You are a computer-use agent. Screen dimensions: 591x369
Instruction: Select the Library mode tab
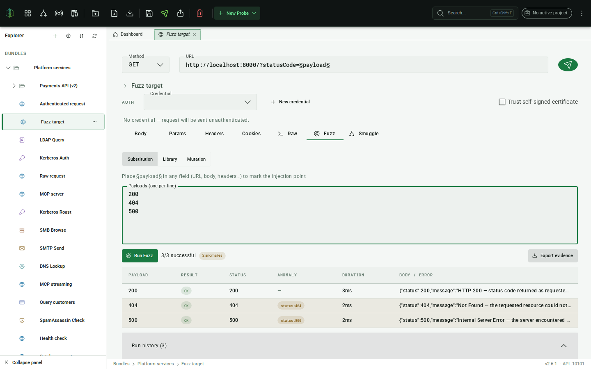(170, 159)
